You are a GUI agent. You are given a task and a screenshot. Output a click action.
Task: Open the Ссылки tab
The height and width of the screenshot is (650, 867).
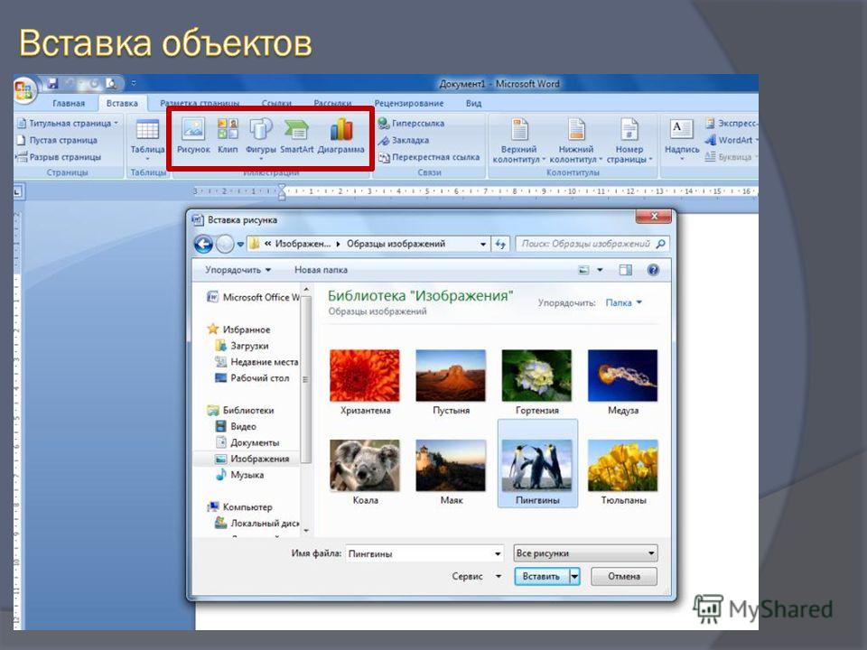click(x=276, y=103)
